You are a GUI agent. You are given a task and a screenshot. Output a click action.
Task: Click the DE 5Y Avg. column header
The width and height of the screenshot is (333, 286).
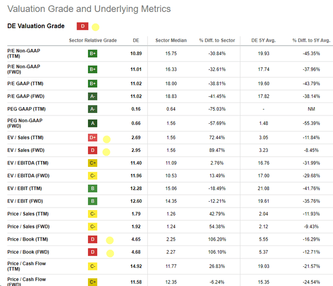click(x=263, y=41)
